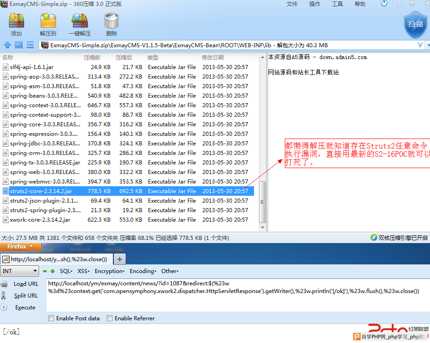Expand the Other dropdown menu
The width and height of the screenshot is (430, 343).
point(170,271)
